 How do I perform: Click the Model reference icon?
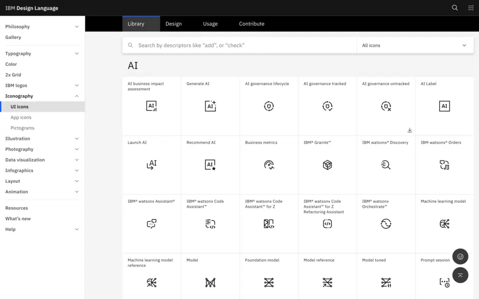tap(327, 283)
